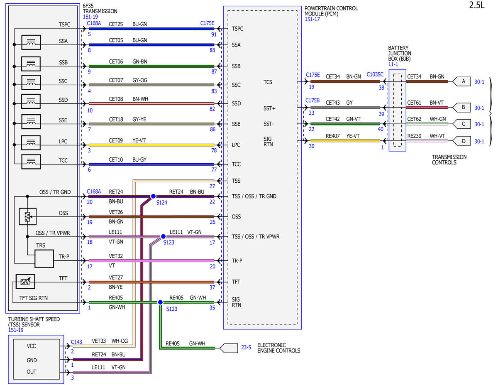498x385 pixels.
Task: Click the S123 splice dot
Action: 164,237
